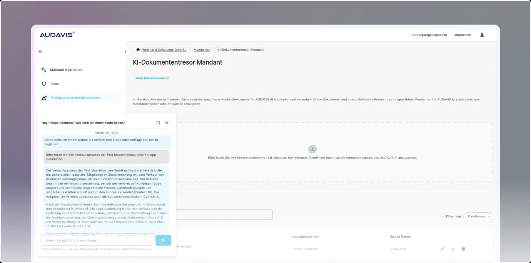Image resolution: width=531 pixels, height=263 pixels.
Task: Collapse the sidebar with chevron button
Action: click(125, 52)
